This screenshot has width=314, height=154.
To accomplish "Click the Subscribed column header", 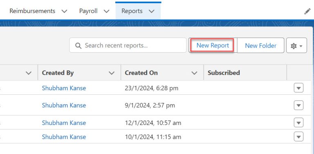I will (224, 73).
